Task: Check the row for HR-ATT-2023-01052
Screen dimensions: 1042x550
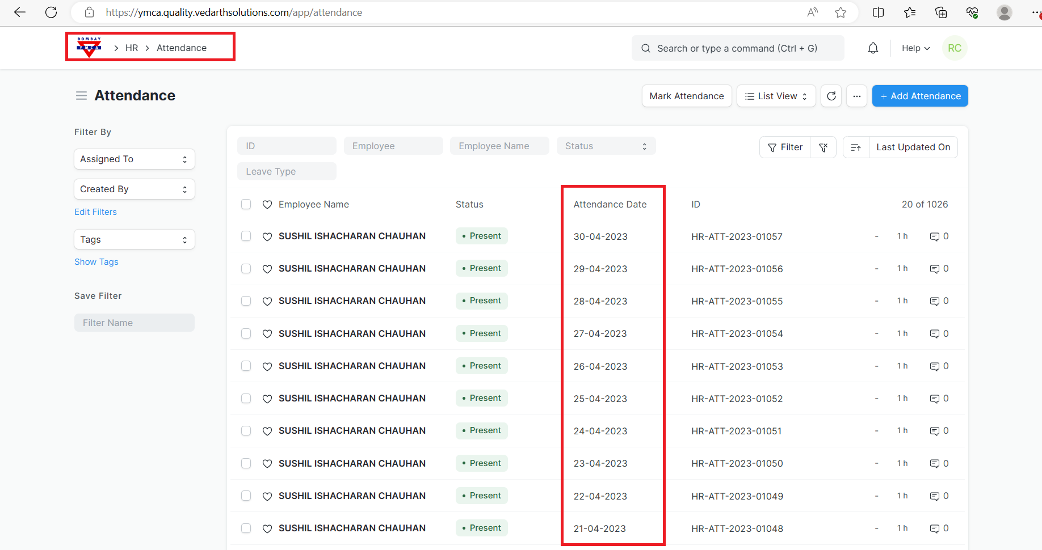Action: (x=246, y=399)
